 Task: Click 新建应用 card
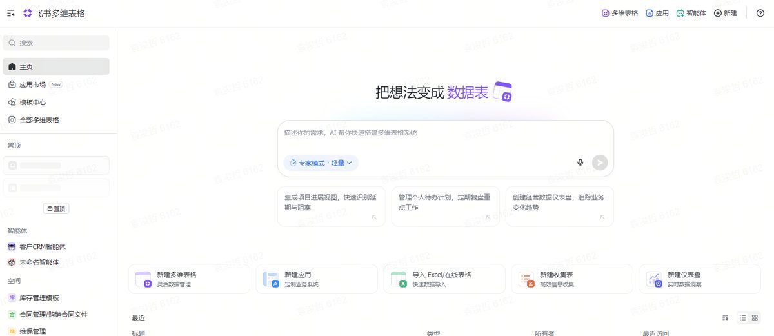tap(317, 279)
